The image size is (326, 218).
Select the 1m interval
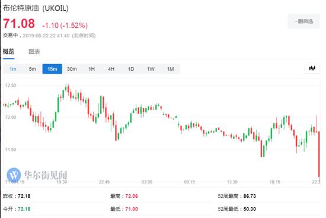coord(13,69)
